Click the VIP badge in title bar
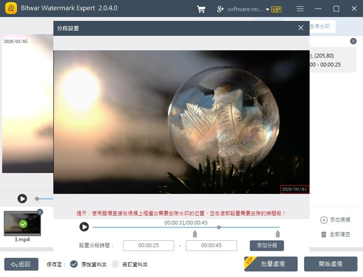The image size is (363, 277). point(276,9)
